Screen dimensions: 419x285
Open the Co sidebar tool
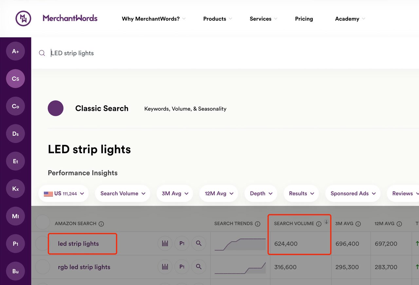coord(15,106)
